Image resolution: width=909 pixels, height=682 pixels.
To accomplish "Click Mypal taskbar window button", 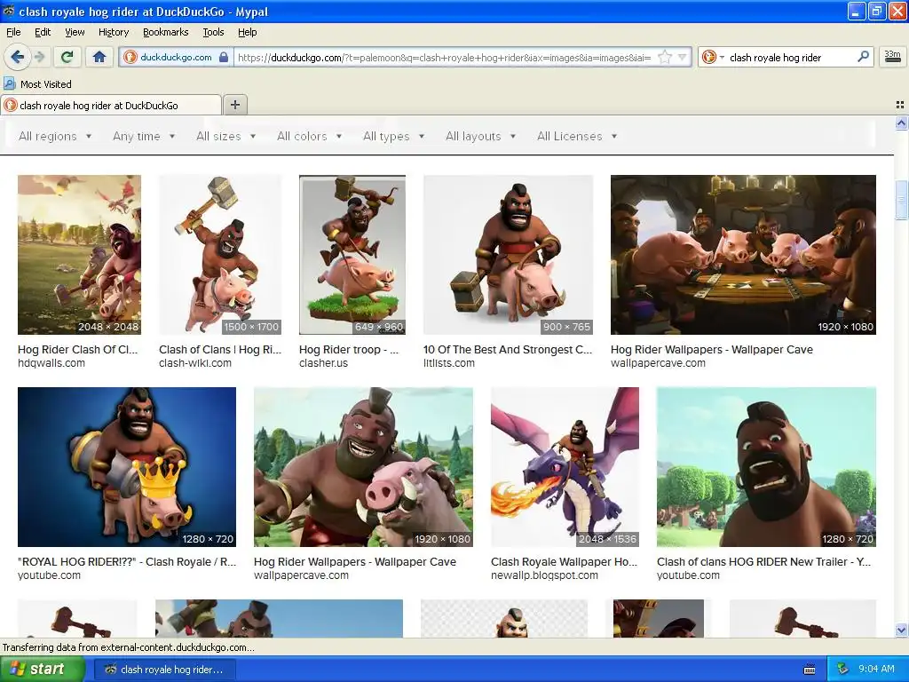I will click(x=164, y=670).
